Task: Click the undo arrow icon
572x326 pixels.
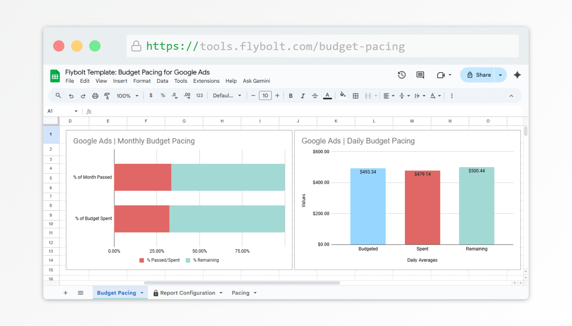Action: coord(71,96)
